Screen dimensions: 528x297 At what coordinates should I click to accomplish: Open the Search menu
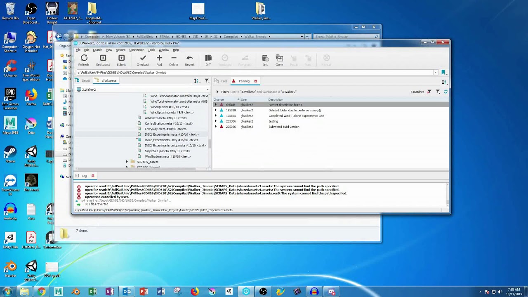click(97, 50)
